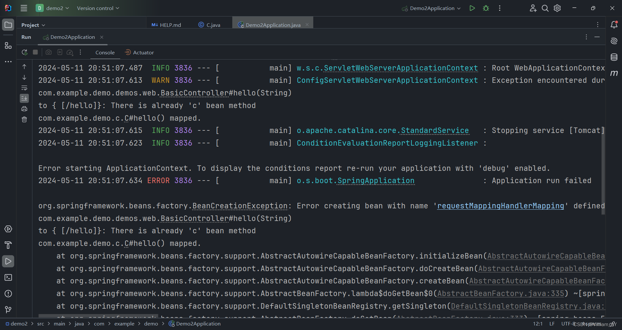This screenshot has height=330, width=622.
Task: Show more tool windows ellipsis
Action: pyautogui.click(x=8, y=61)
